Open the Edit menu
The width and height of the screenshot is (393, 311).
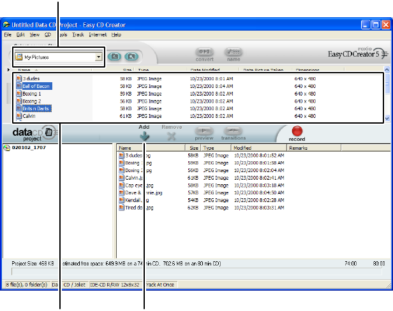point(20,34)
